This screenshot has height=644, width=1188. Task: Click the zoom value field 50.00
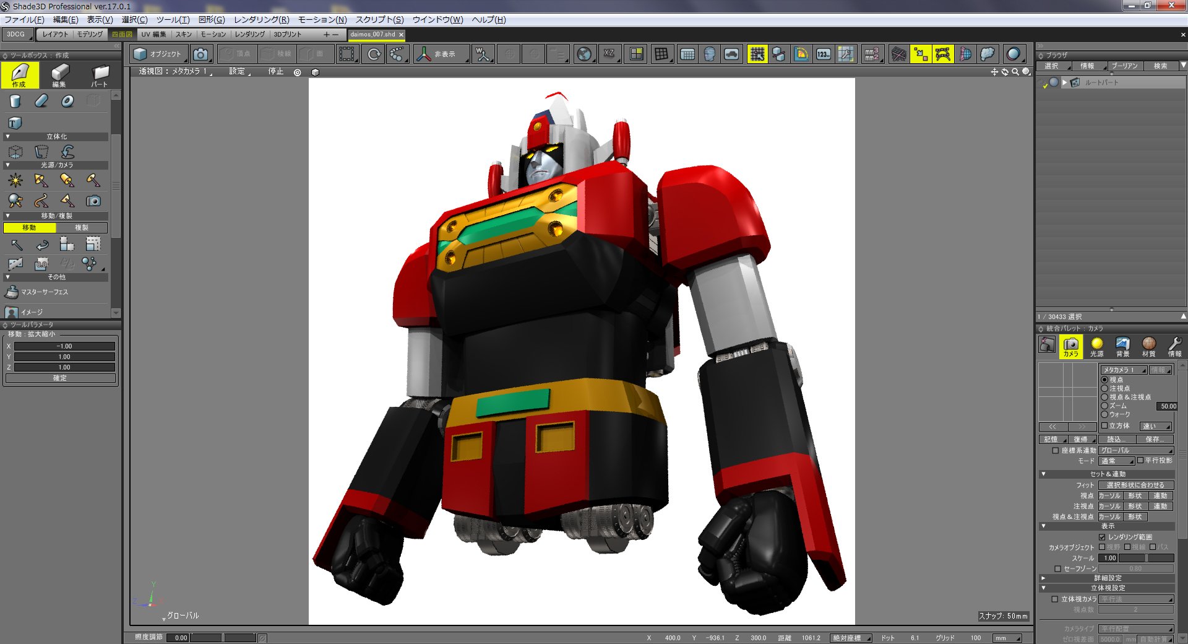pyautogui.click(x=1167, y=406)
